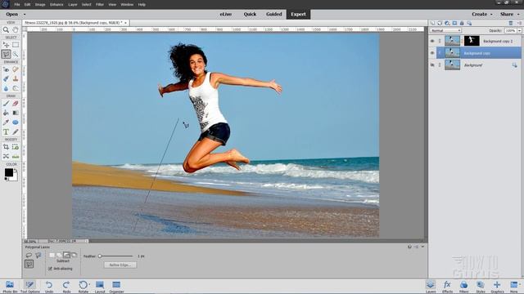The height and width of the screenshot is (294, 524).
Task: Hide the Background copy layer
Action: coord(432,53)
